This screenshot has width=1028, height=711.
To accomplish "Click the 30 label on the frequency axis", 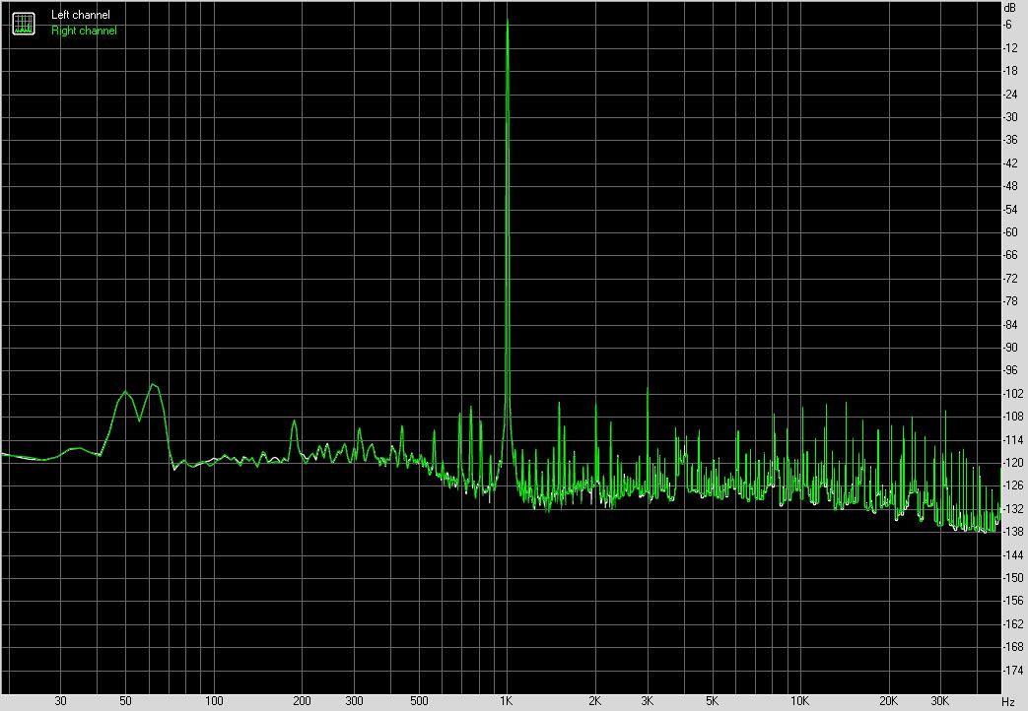I will tap(61, 701).
